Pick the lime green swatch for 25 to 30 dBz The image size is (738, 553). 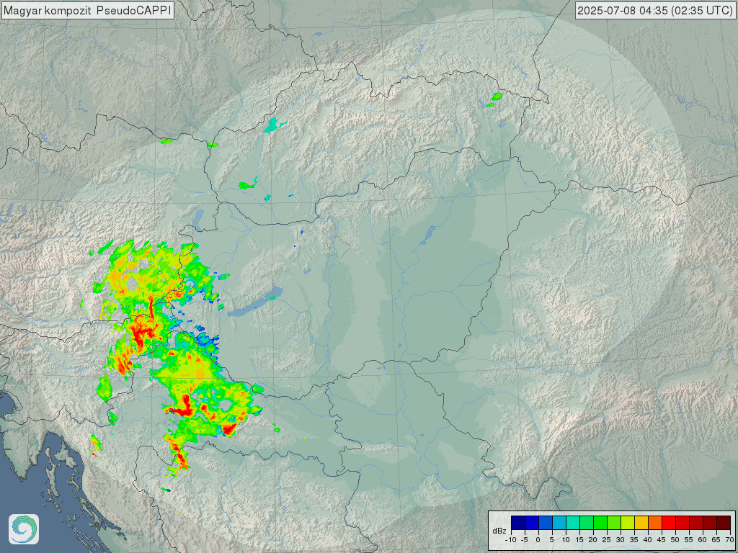614,523
